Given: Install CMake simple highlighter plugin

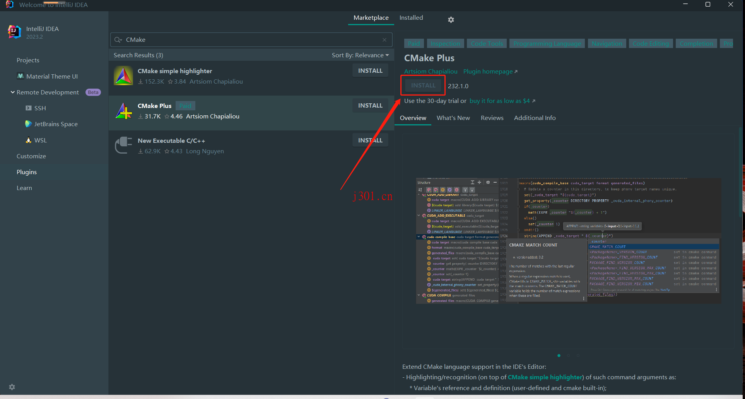Looking at the screenshot, I should [x=370, y=70].
